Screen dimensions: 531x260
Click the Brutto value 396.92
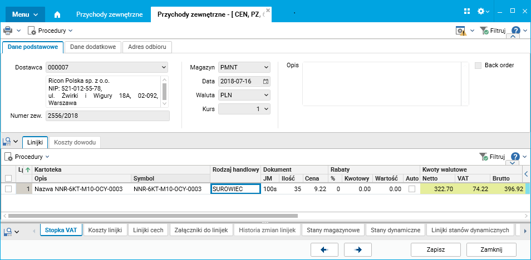(x=507, y=189)
